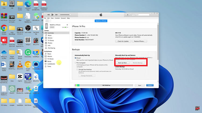This screenshot has width=202, height=113.
Task: Enable the Encrypt local backup checkbox
Action: 77,69
